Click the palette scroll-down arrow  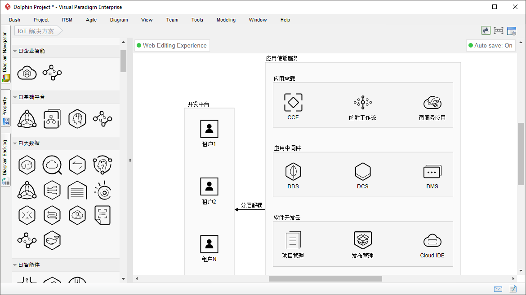click(124, 278)
